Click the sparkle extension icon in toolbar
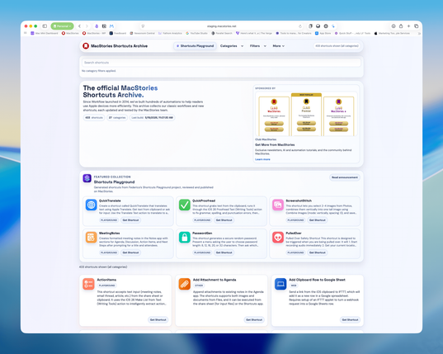 (333, 26)
